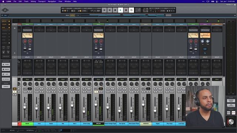Viewport: 237px width, 133px height.
Task: Toggle the TAPE view switch in sidebar
Action: [9, 28]
